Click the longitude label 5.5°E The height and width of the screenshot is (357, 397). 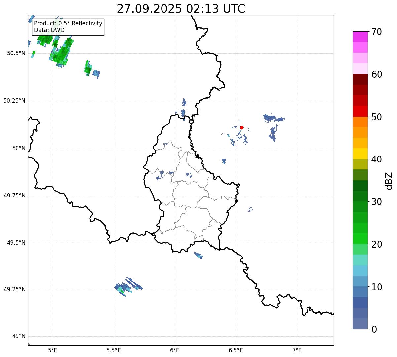pyautogui.click(x=114, y=350)
